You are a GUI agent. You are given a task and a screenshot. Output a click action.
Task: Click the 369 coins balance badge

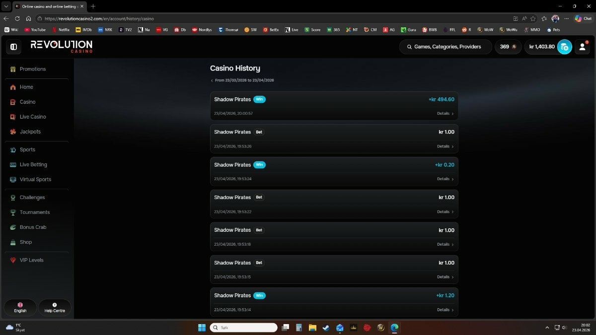click(508, 47)
